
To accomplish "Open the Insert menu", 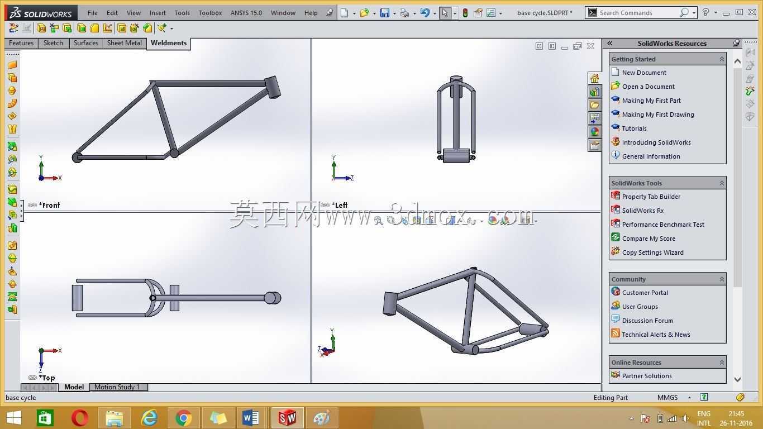I will tap(158, 13).
